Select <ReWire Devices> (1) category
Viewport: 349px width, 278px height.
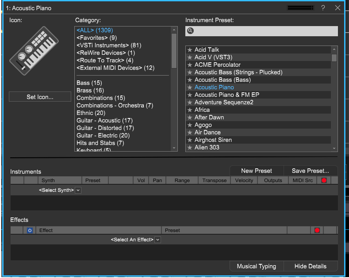pyautogui.click(x=106, y=53)
